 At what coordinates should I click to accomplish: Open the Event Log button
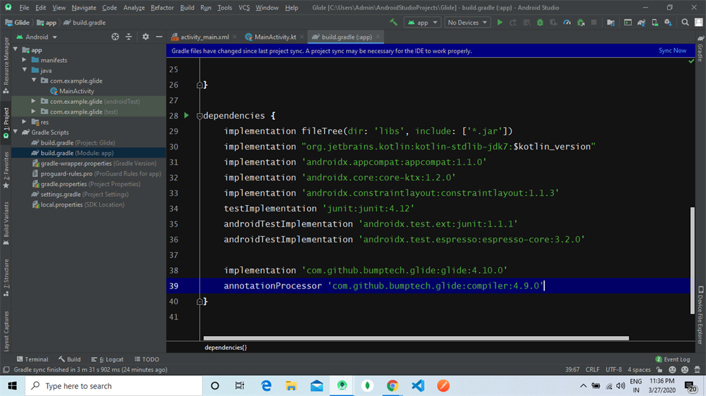673,359
